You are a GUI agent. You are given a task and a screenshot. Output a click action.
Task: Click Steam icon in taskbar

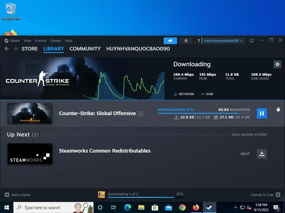click(209, 207)
